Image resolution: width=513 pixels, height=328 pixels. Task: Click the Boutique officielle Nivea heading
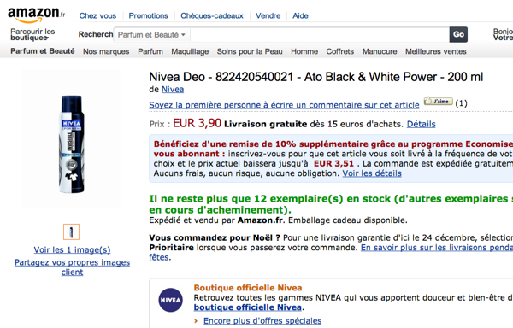click(x=248, y=288)
